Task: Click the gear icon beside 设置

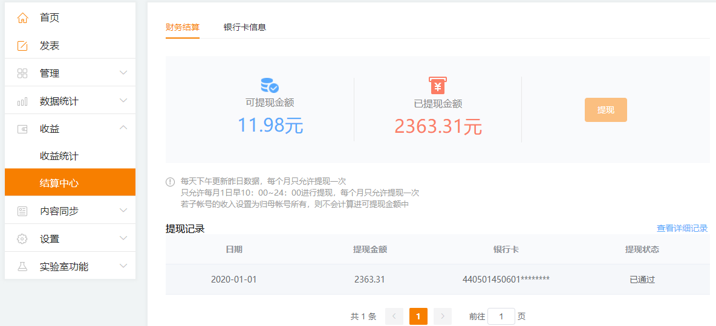Action: [22, 239]
